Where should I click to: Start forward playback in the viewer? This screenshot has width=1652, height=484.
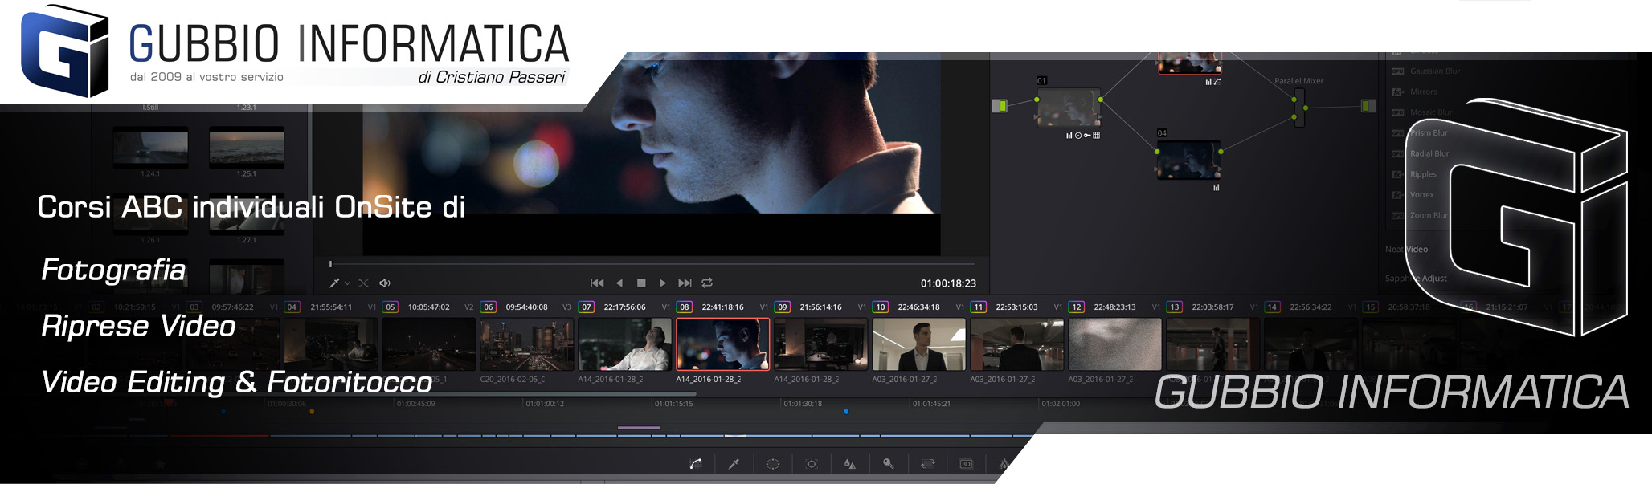[x=663, y=283]
